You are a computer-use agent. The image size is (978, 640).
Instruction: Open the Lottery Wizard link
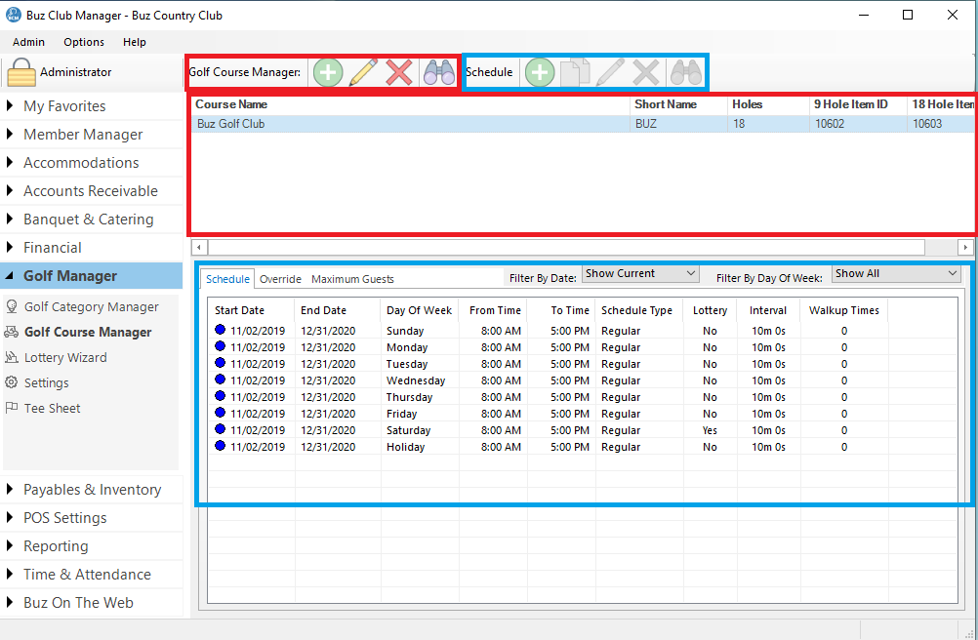pos(65,357)
